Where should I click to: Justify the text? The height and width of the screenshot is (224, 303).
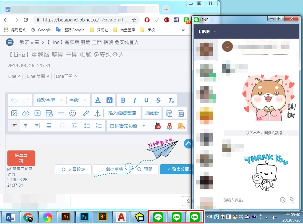click(49, 126)
